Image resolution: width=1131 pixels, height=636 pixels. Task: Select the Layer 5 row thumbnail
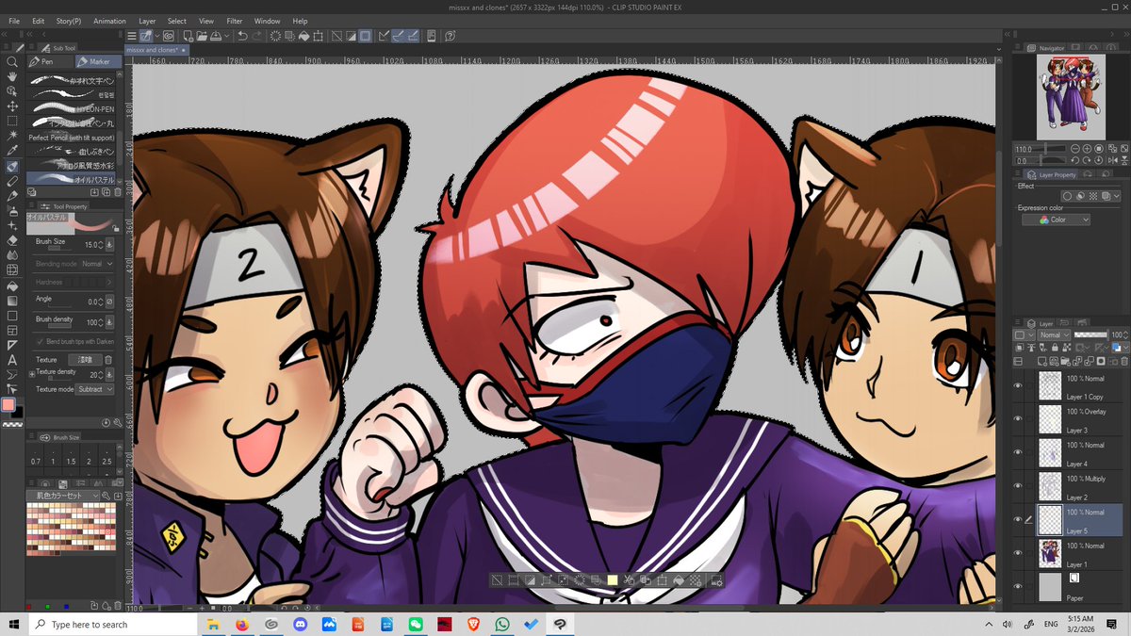pos(1049,519)
